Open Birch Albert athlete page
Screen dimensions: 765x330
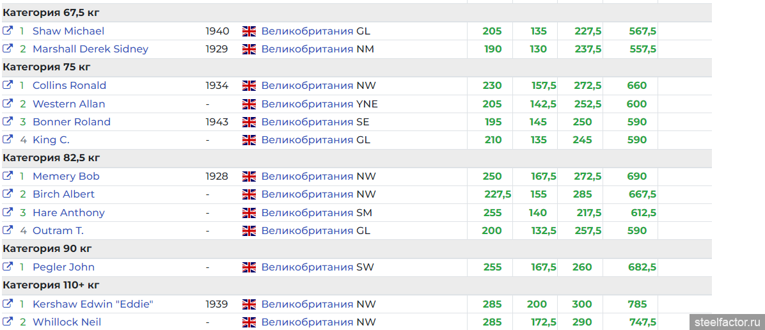(63, 194)
